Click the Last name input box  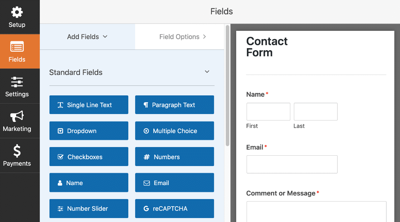[315, 112]
